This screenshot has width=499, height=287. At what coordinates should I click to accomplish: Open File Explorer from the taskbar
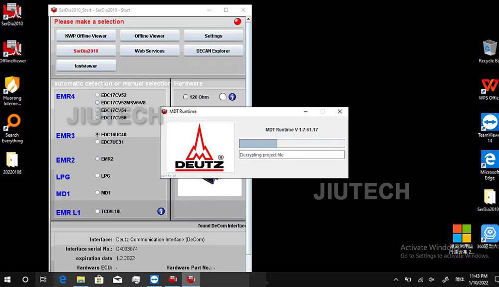[x=81, y=280]
